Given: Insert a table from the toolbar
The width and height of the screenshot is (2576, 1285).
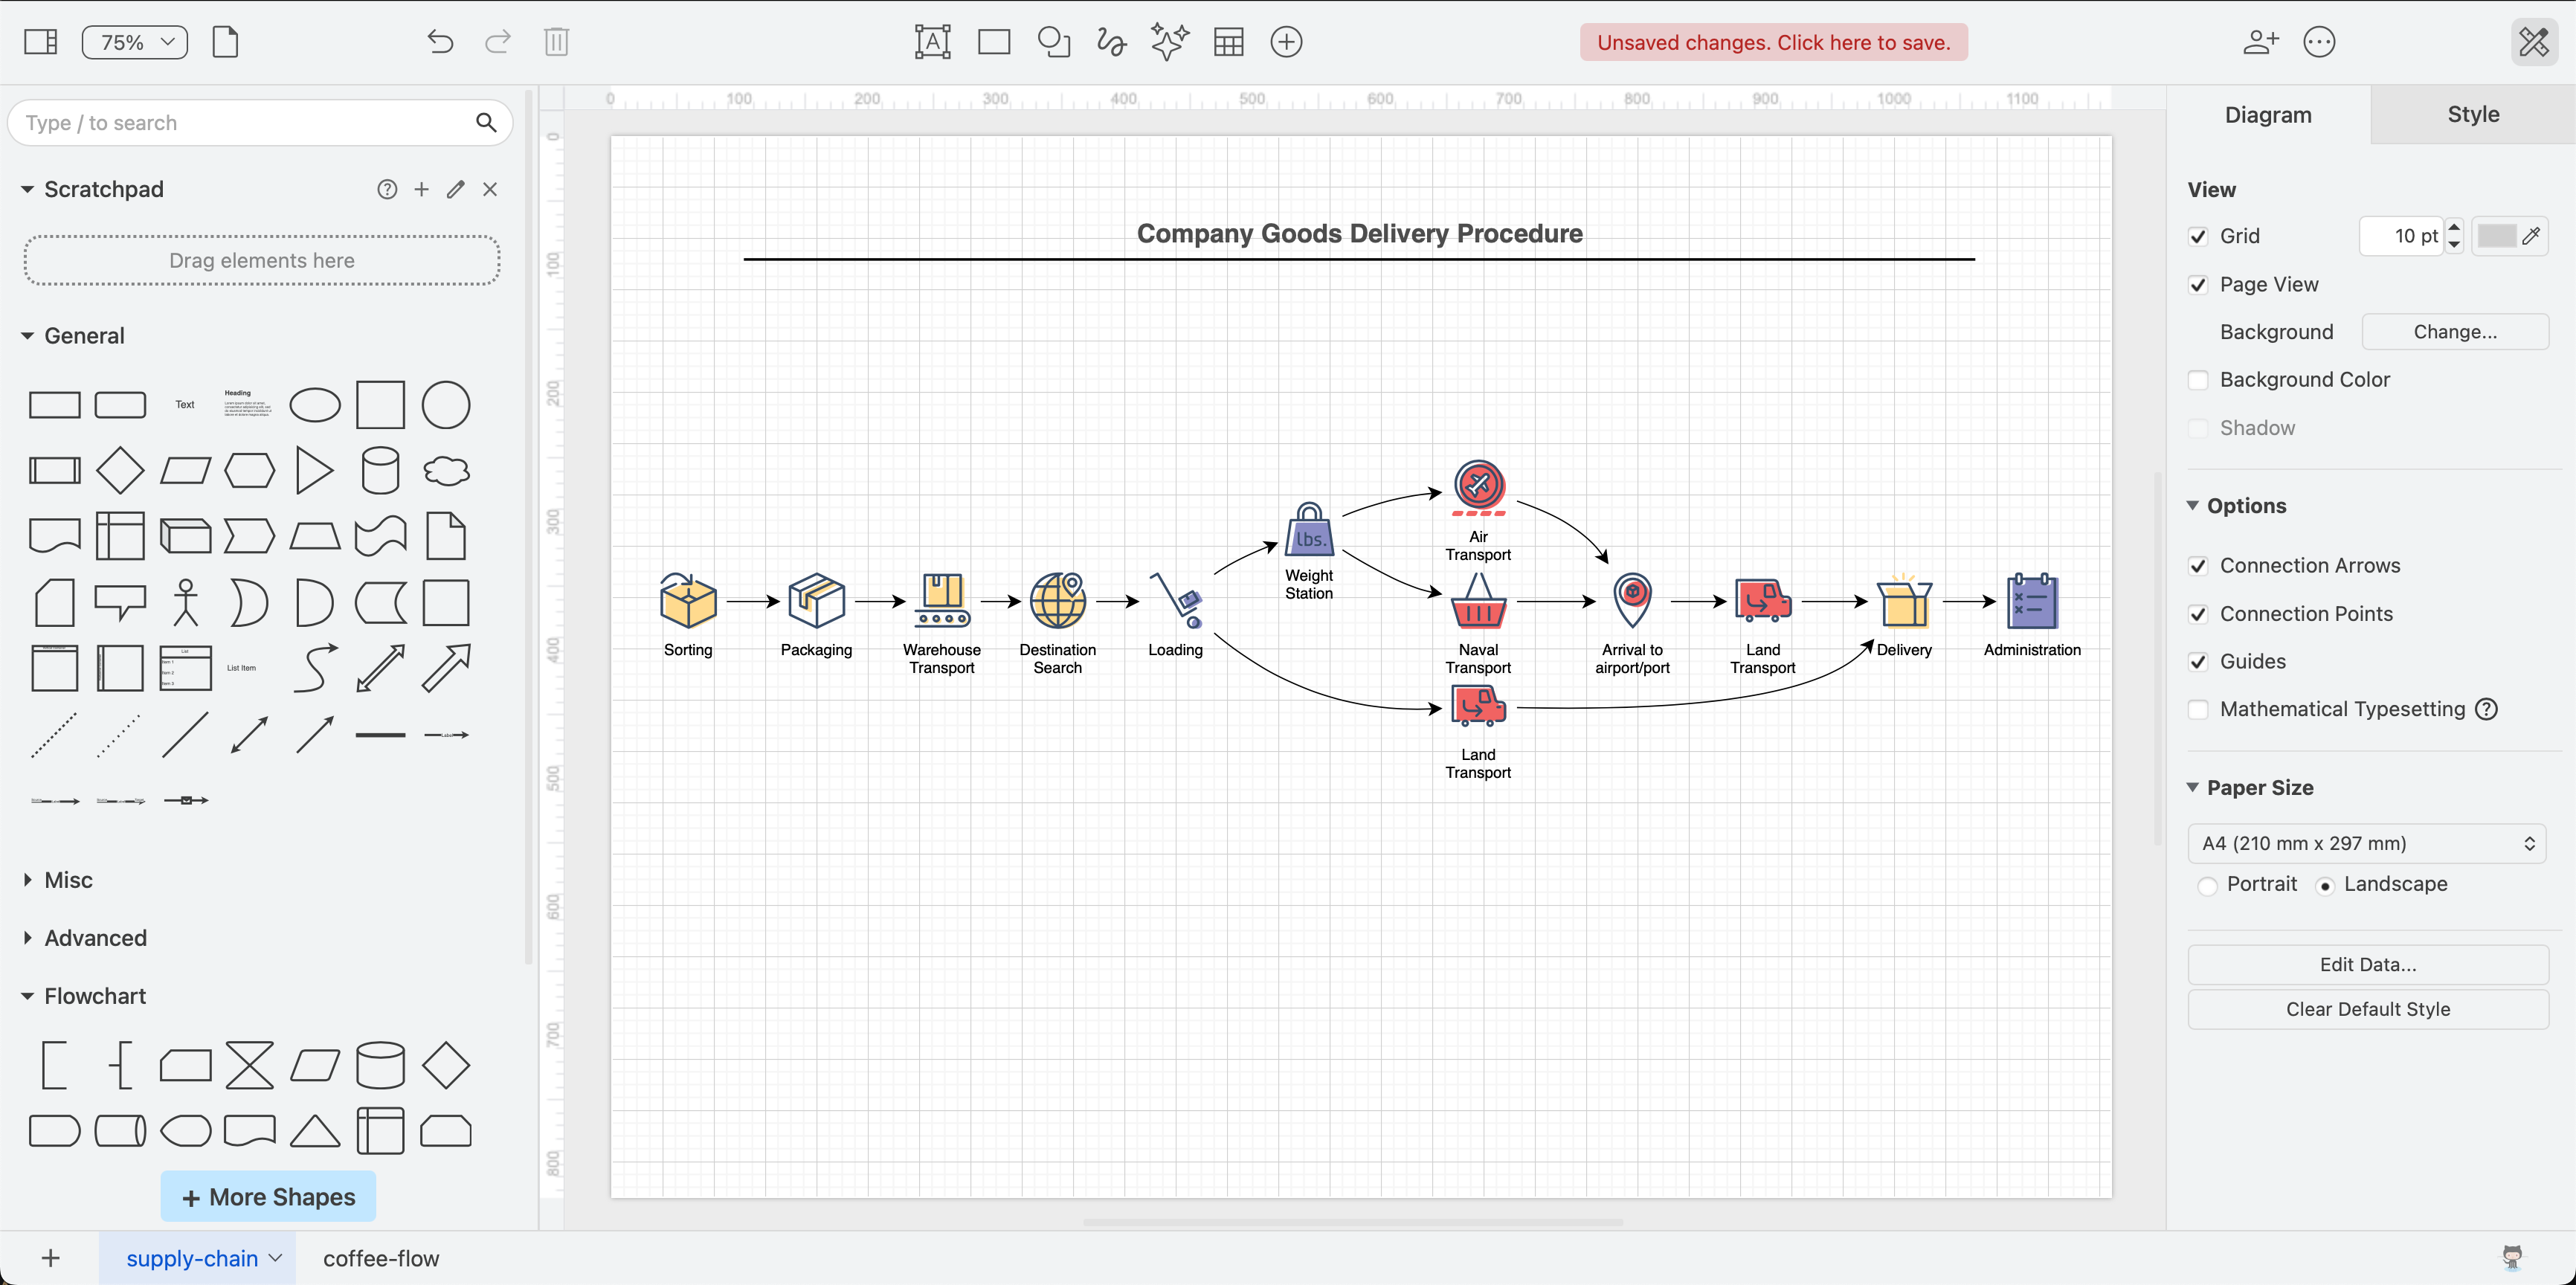Looking at the screenshot, I should (x=1228, y=42).
